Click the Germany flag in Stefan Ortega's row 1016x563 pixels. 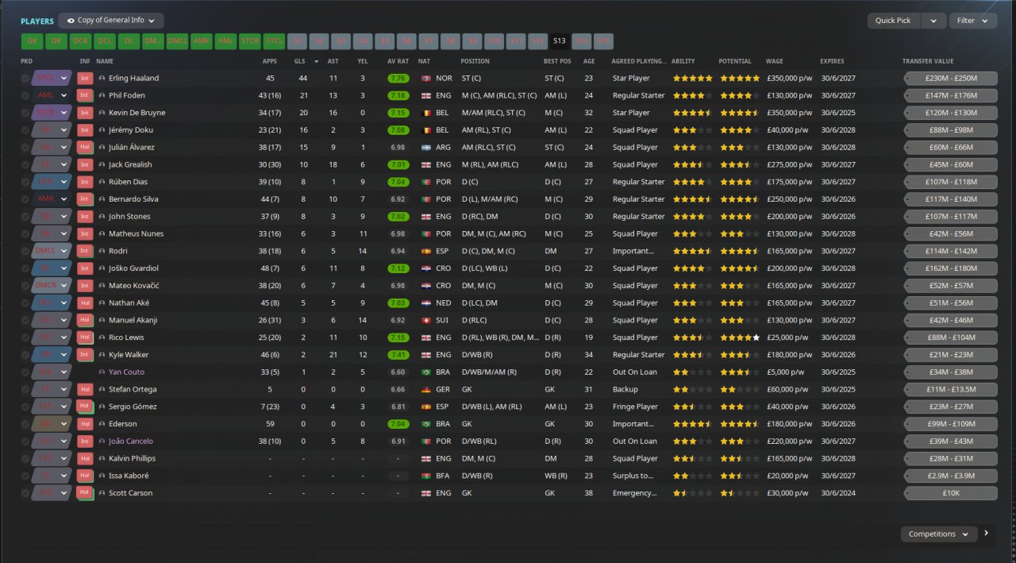point(425,389)
